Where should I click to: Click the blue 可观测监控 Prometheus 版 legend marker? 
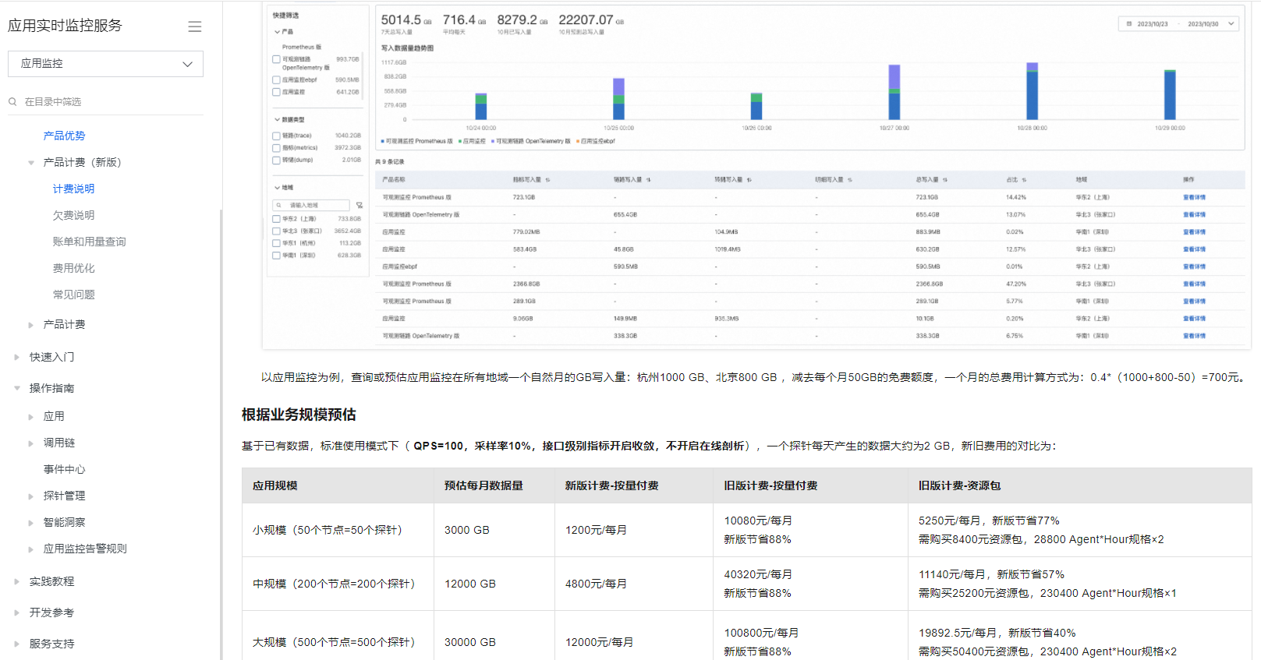[383, 142]
